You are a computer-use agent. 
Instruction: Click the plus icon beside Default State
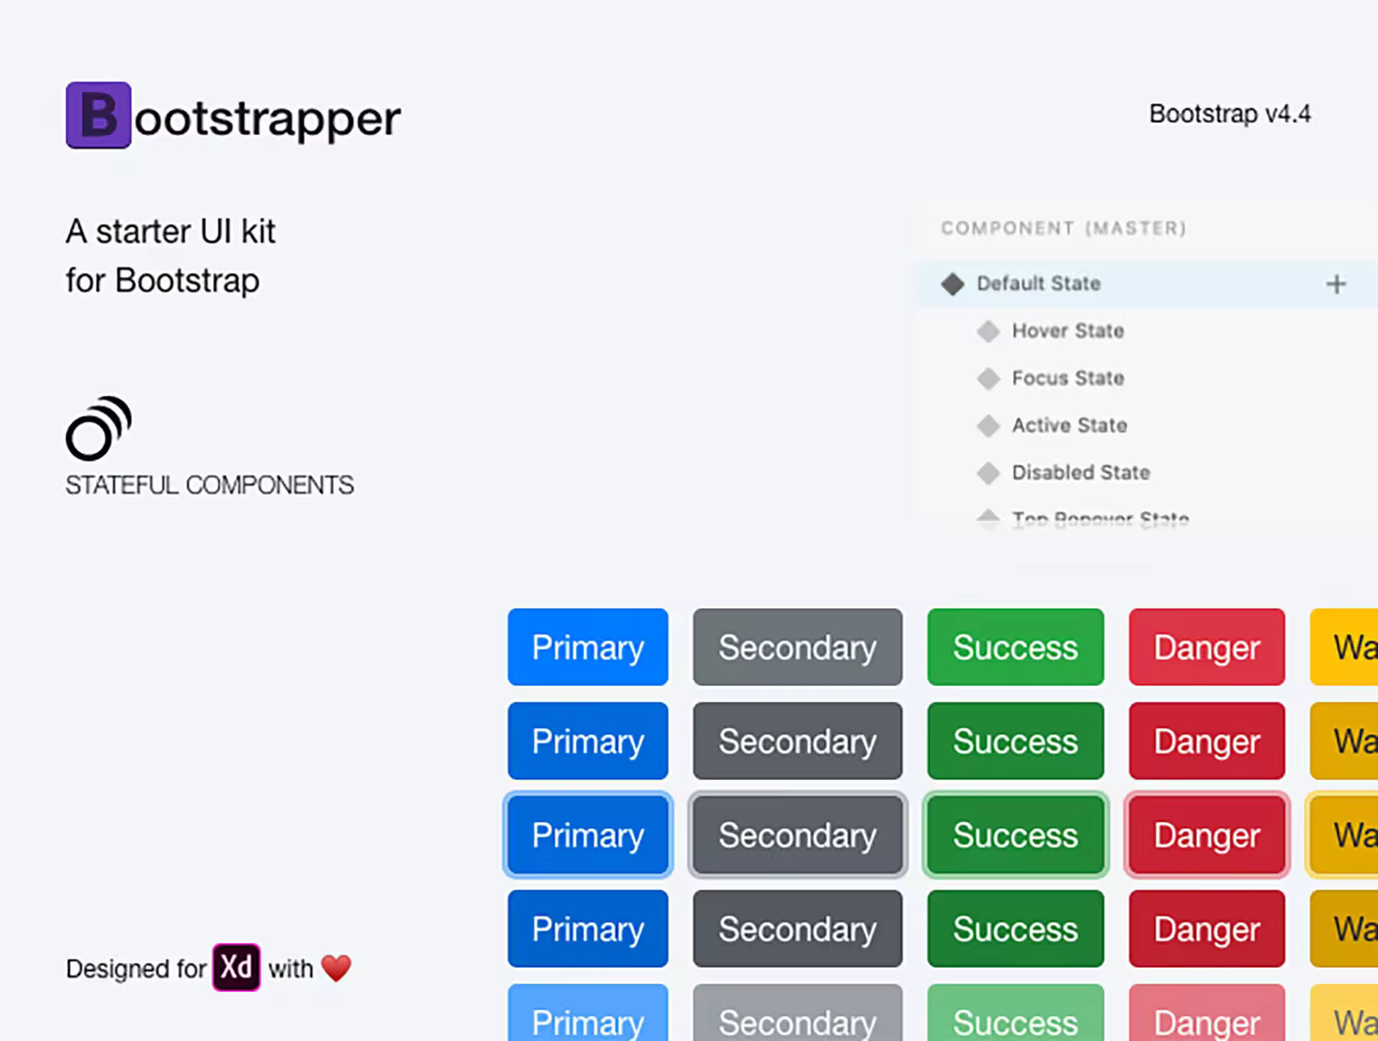tap(1336, 284)
